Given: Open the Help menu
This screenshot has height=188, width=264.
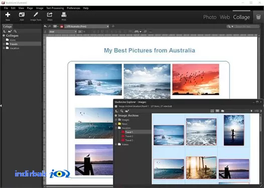Looking at the screenshot, I should coord(86,8).
